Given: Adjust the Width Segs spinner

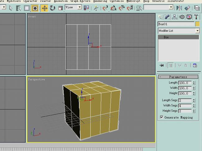Looking at the screenshot, I should pos(194,106).
